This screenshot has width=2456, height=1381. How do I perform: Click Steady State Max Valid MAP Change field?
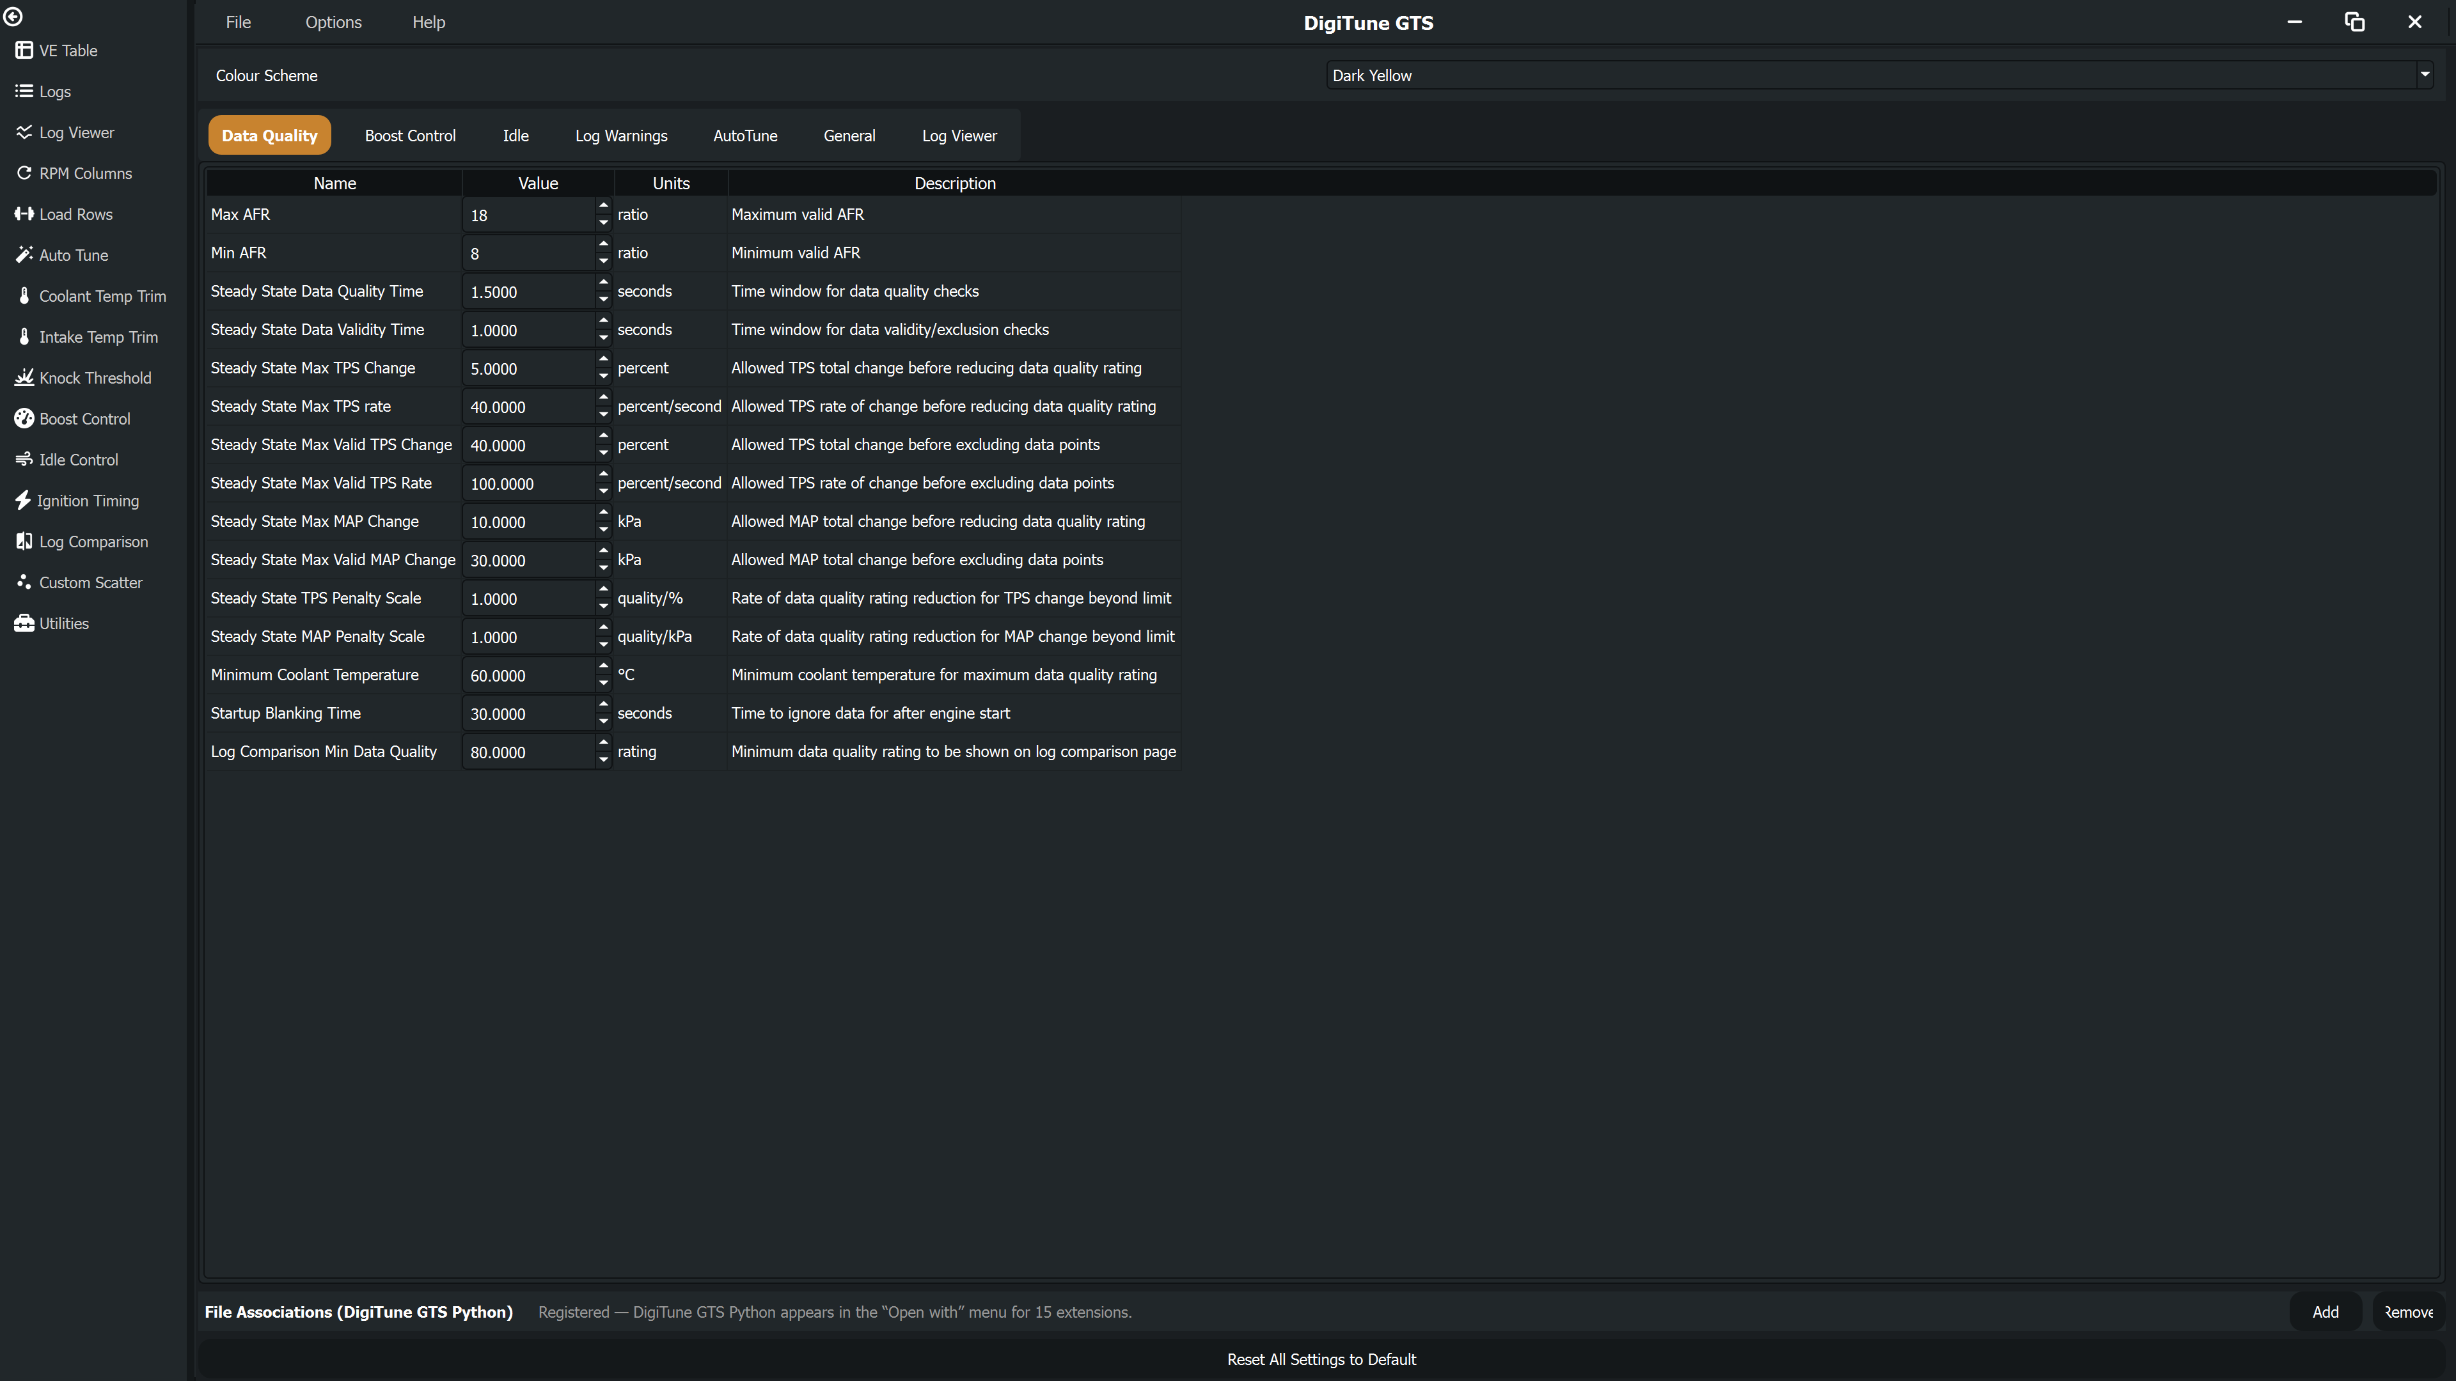(529, 561)
